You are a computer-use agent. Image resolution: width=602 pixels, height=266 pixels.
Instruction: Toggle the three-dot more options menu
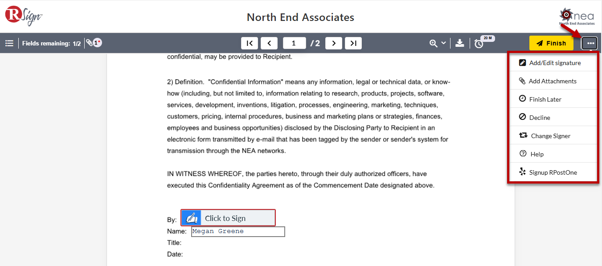(590, 43)
